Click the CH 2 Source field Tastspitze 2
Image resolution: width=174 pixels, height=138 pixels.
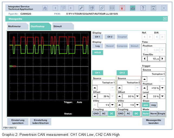click(128, 83)
